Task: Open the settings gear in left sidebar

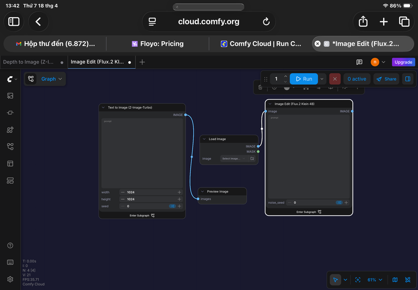Action: pyautogui.click(x=10, y=279)
